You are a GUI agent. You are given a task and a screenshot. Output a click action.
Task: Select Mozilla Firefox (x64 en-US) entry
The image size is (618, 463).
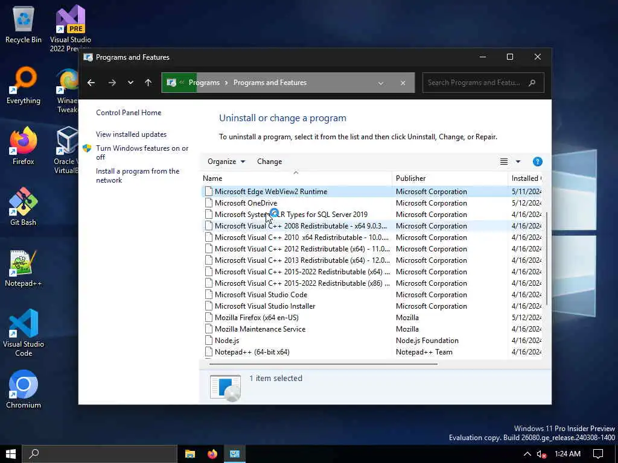pyautogui.click(x=372, y=317)
